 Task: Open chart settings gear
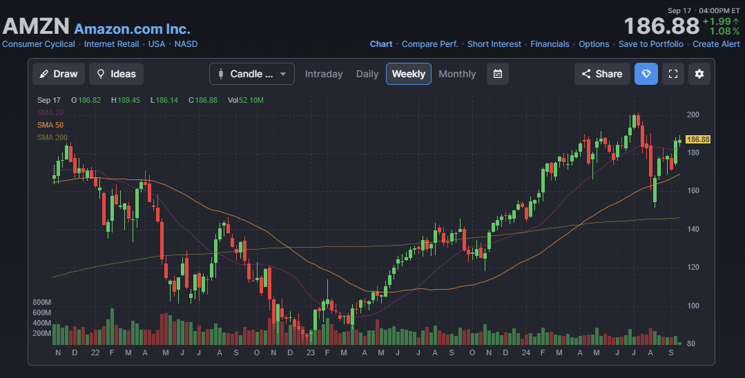point(699,74)
